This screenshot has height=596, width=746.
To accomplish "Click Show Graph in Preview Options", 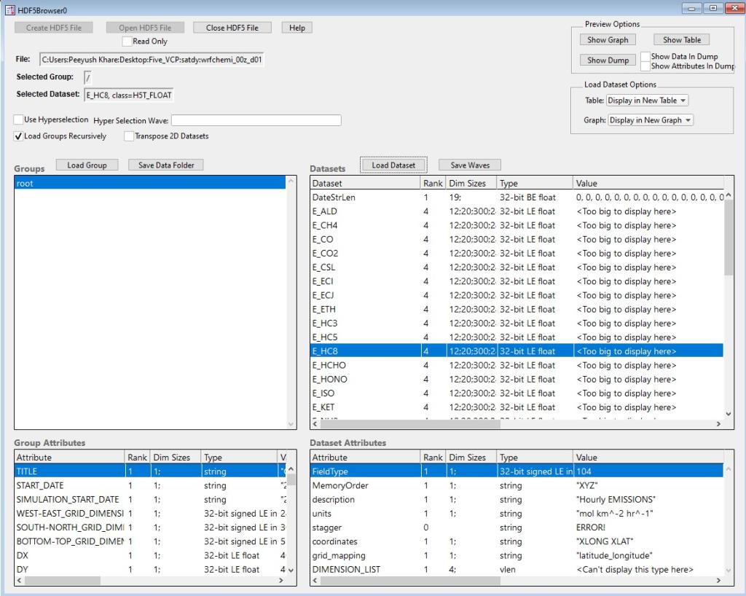I will [608, 39].
